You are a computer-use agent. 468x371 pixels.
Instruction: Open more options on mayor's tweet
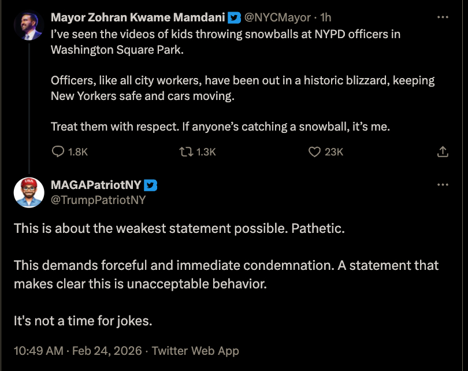443,17
